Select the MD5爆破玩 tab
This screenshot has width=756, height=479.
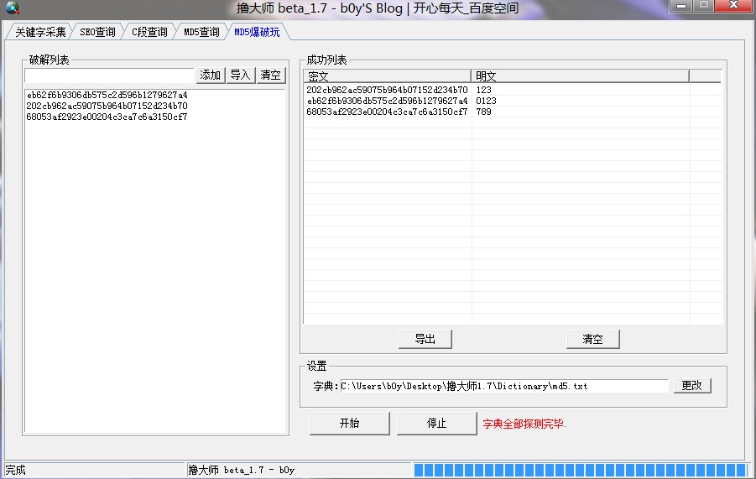pos(257,32)
